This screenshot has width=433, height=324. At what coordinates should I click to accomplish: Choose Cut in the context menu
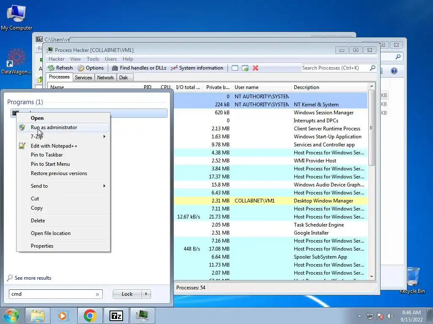[x=63, y=199]
